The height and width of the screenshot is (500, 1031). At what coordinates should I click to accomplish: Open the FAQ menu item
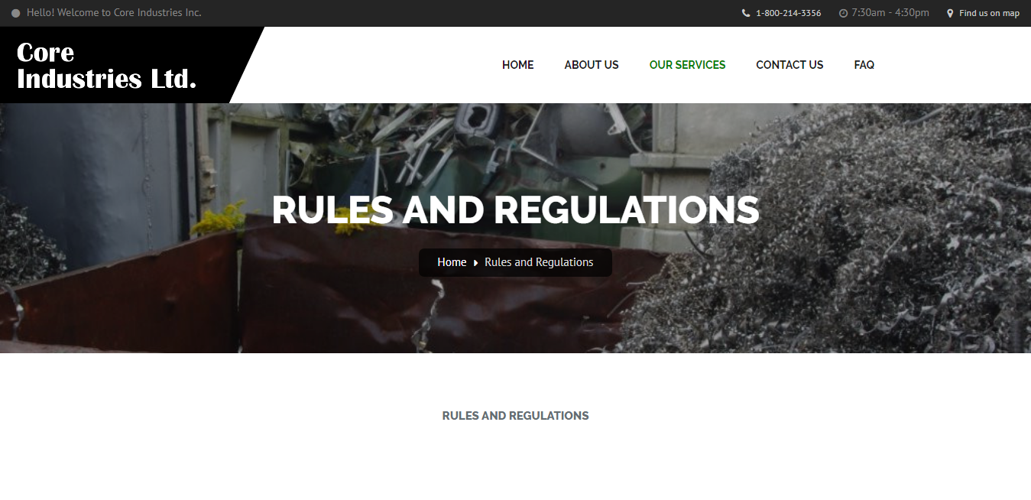pos(864,65)
